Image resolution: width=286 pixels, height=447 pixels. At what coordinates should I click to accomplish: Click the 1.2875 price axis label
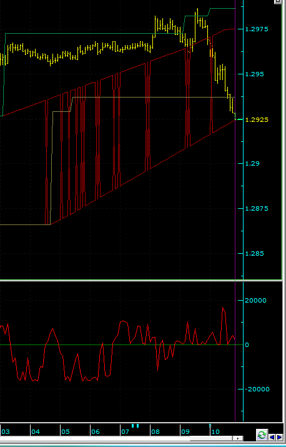(257, 209)
